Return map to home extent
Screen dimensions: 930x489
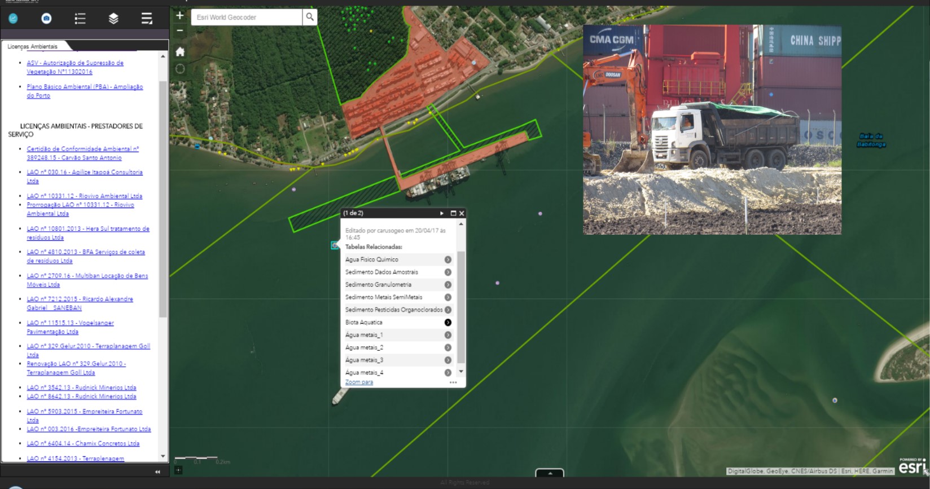pyautogui.click(x=180, y=52)
